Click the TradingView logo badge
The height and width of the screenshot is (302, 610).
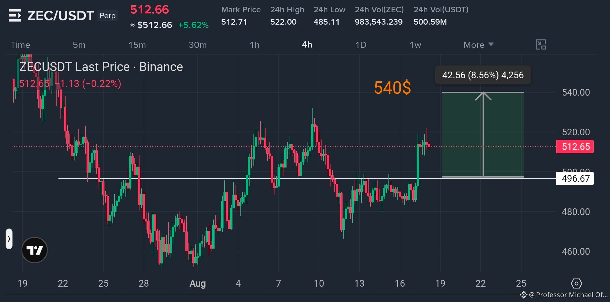(34, 250)
